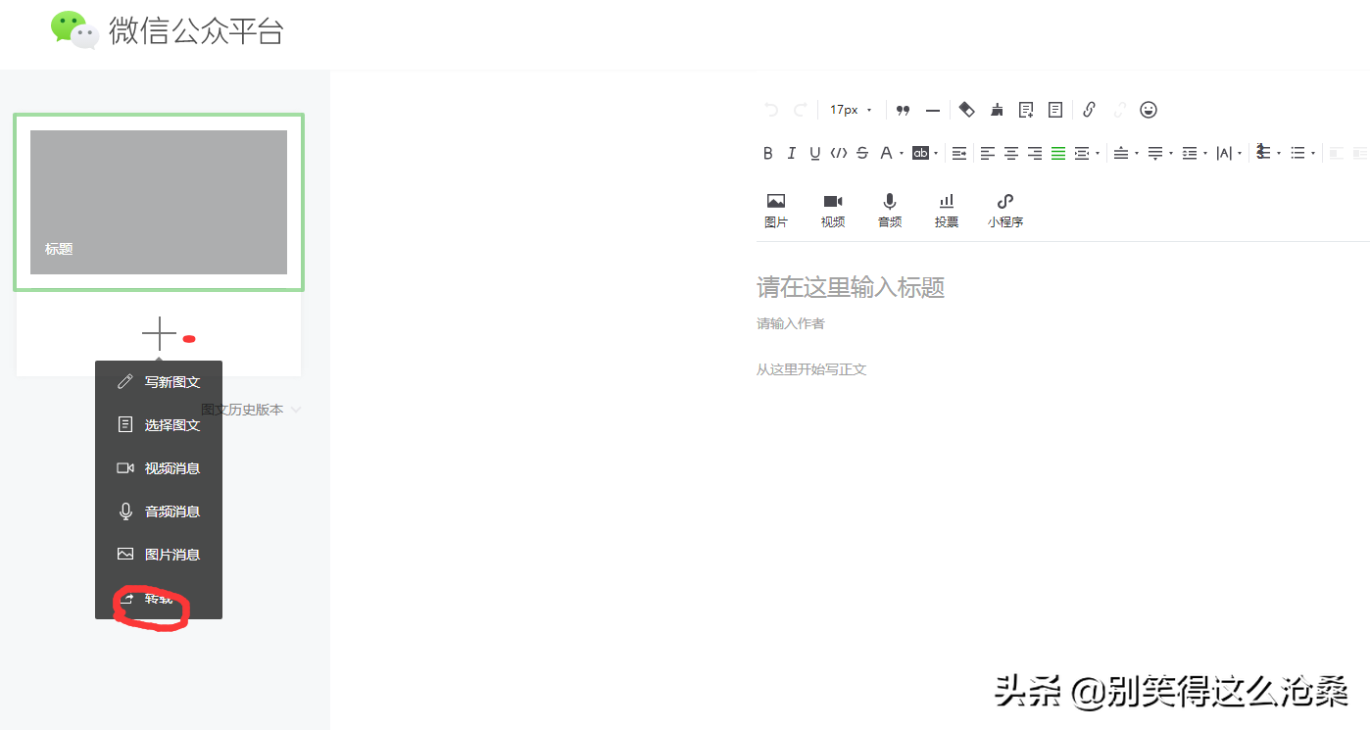The image size is (1370, 730).
Task: Pick text background color with ab button
Action: click(x=925, y=153)
